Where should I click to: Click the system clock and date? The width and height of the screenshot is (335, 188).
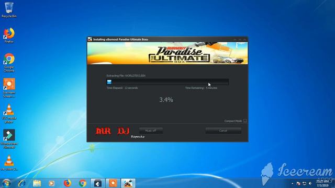[322, 183]
